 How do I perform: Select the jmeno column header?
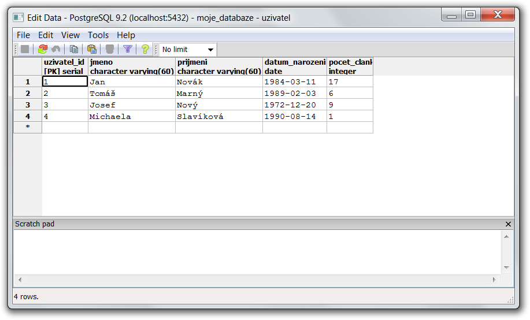tap(132, 66)
